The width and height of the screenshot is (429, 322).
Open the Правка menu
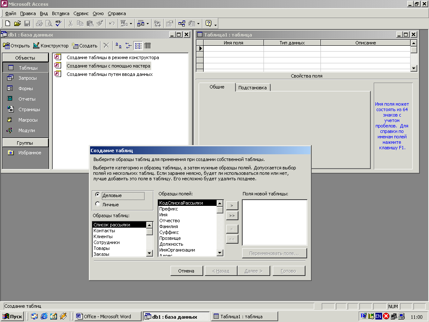[28, 13]
